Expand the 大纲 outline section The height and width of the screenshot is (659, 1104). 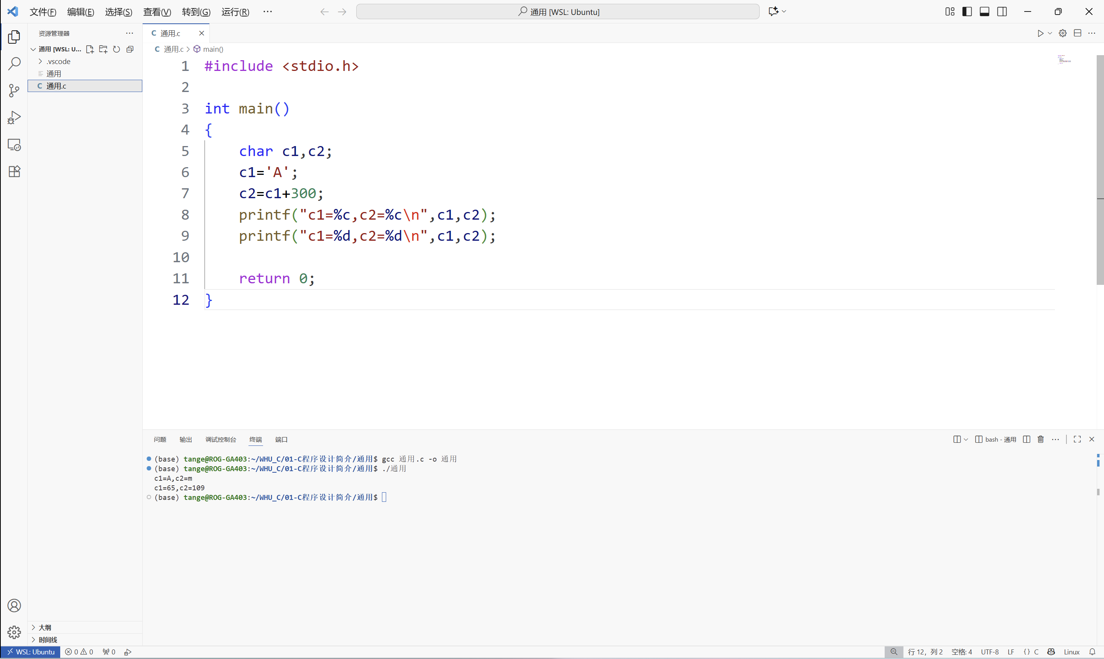pyautogui.click(x=45, y=628)
